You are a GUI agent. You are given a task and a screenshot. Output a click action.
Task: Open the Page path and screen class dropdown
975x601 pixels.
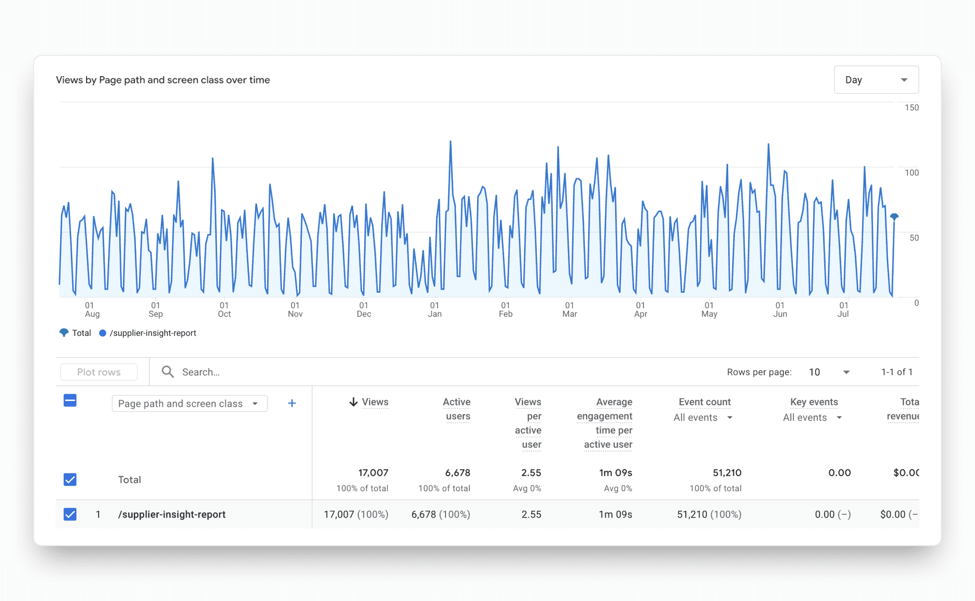189,404
